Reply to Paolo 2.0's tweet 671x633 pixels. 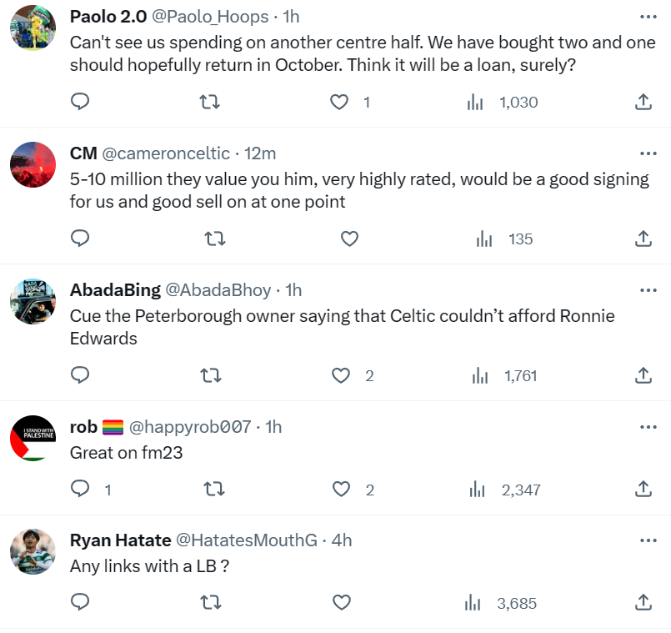click(x=79, y=101)
